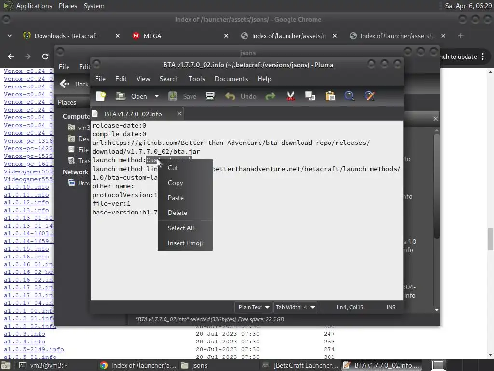Image resolution: width=494 pixels, height=371 pixels.
Task: Choose Select All from the context menu
Action: tap(185, 228)
